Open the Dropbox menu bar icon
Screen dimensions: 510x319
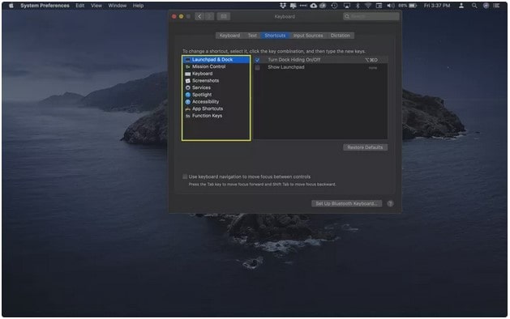click(x=283, y=6)
